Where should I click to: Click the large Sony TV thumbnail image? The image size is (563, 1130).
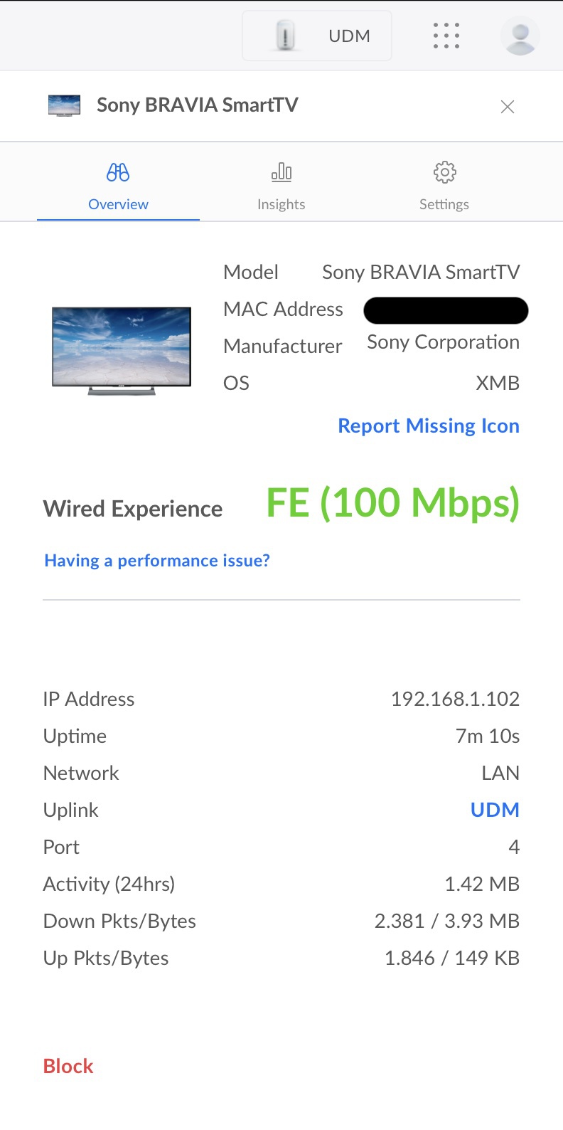122,350
